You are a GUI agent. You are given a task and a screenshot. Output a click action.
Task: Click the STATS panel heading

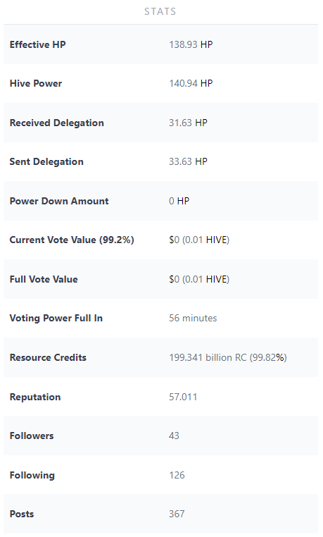(160, 11)
